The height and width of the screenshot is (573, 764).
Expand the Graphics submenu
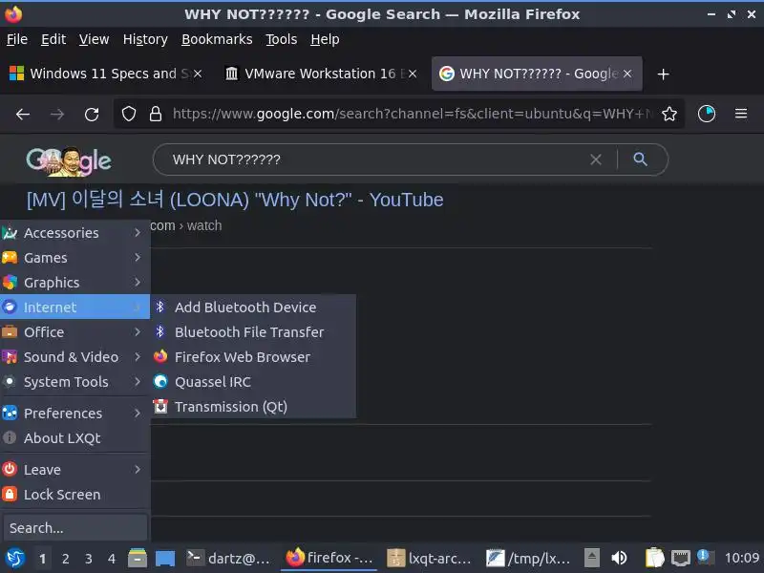tap(75, 283)
